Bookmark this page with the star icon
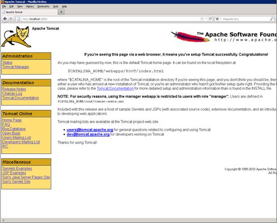277x223 pixels. pyautogui.click(x=203, y=19)
